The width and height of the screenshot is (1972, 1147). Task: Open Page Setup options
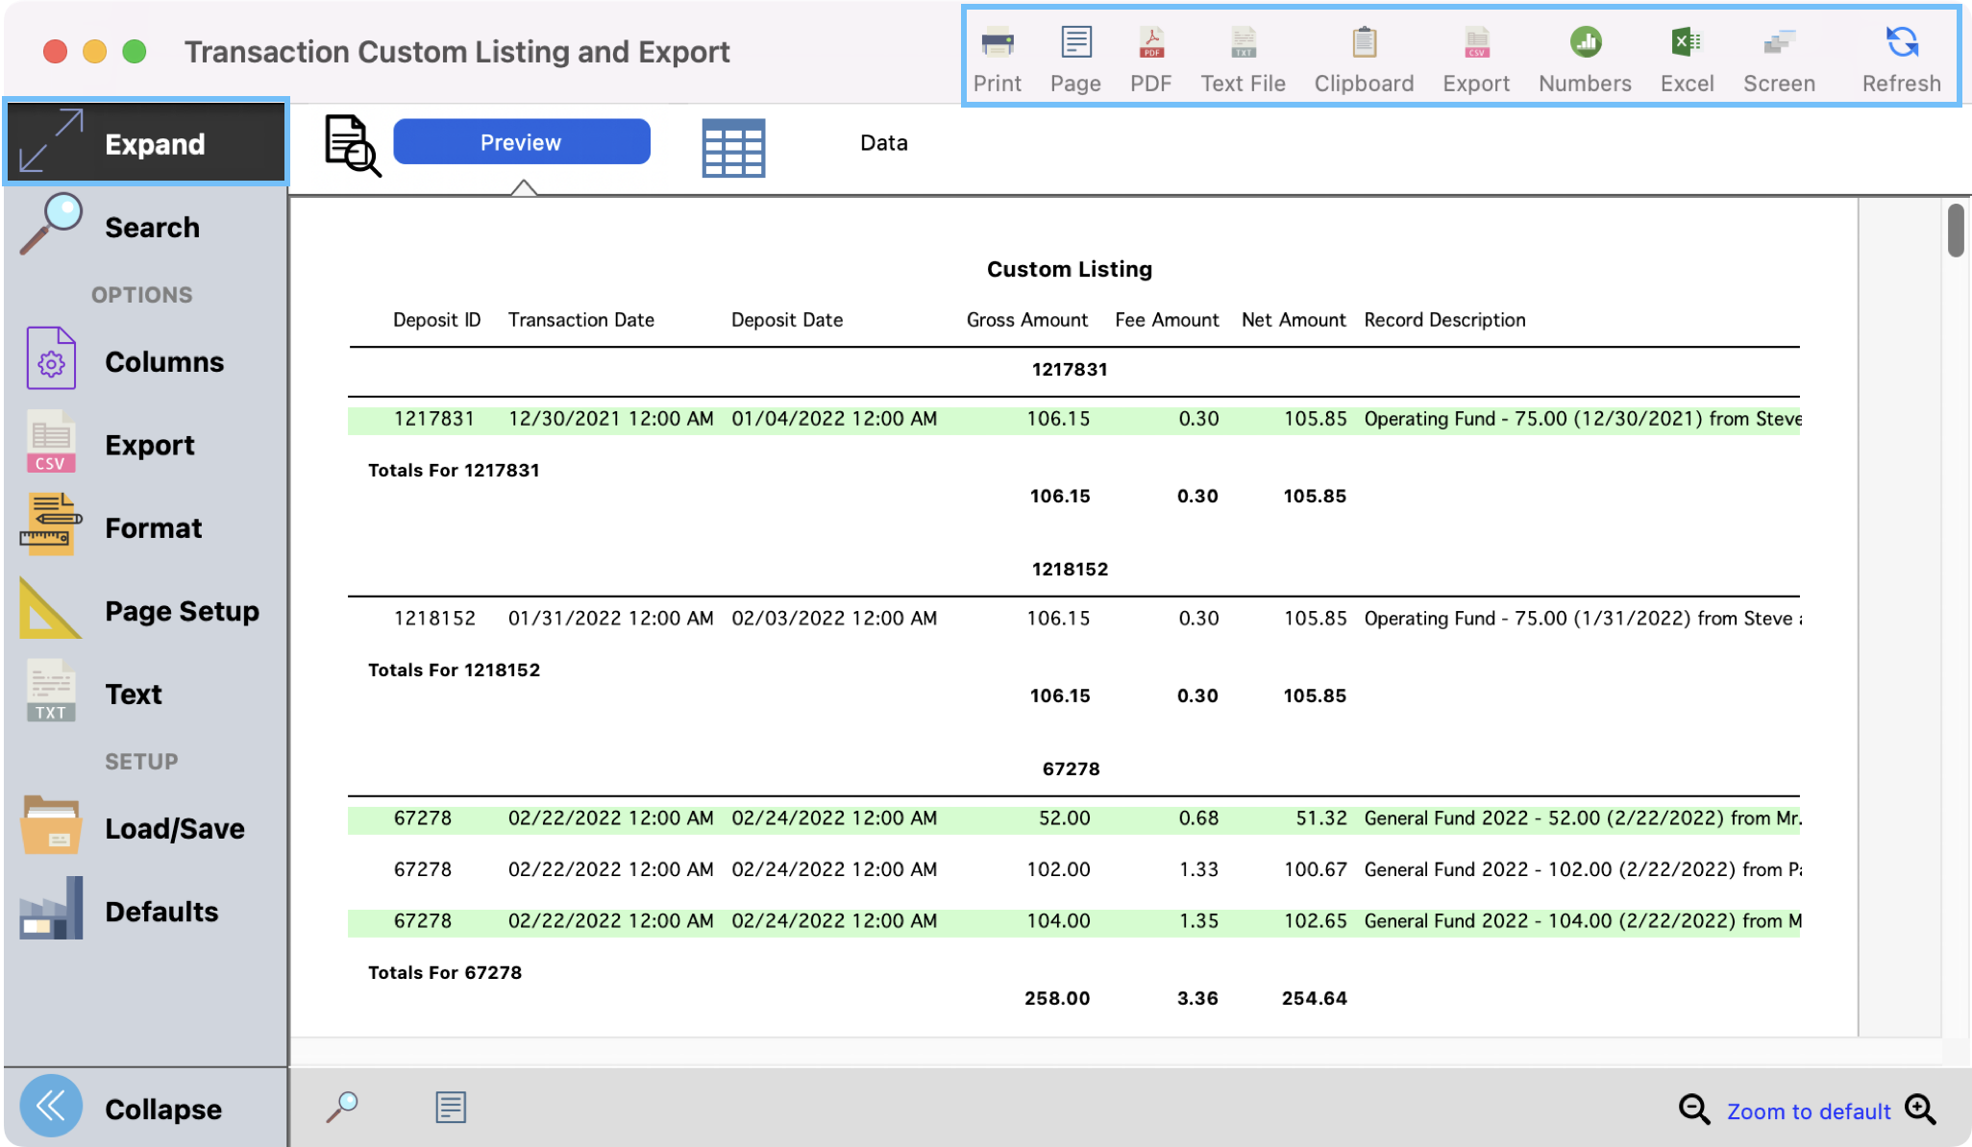pyautogui.click(x=144, y=611)
